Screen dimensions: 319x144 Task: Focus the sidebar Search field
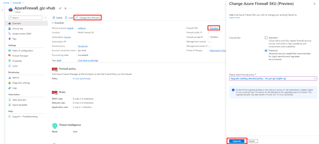pyautogui.click(x=25, y=18)
